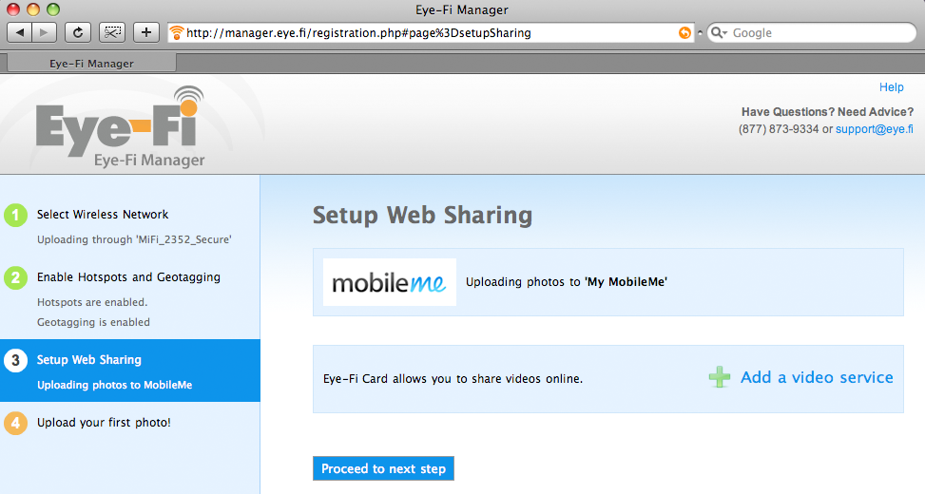Viewport: 925px width, 494px height.
Task: Click the orange wireless site icon in address bar
Action: pos(177,33)
